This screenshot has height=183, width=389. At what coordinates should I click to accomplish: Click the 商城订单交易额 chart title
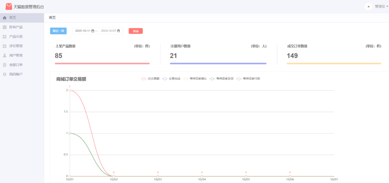(71, 79)
